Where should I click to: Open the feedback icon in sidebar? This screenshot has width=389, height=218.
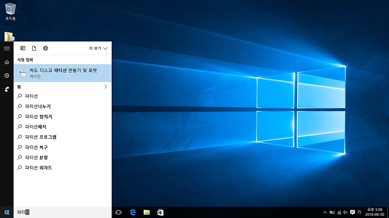click(x=6, y=89)
